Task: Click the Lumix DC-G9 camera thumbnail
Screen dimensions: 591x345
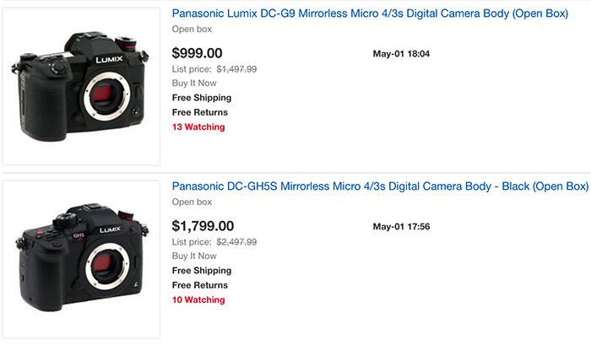Action: pos(82,86)
